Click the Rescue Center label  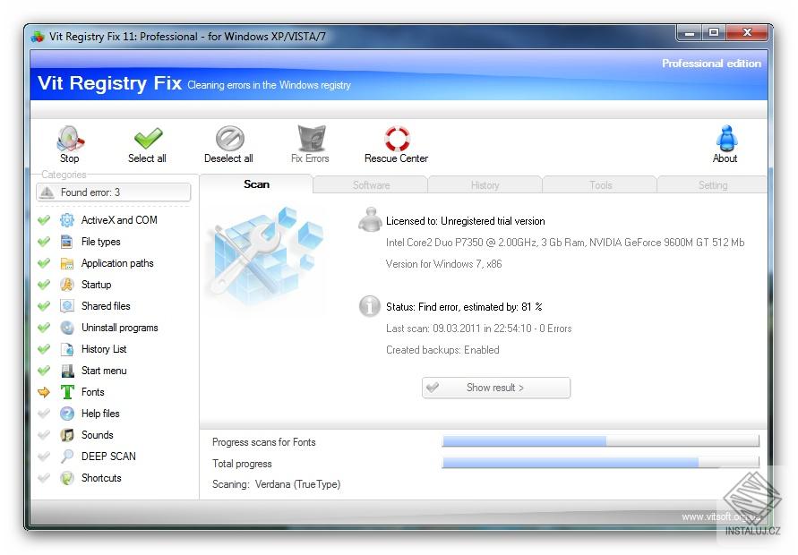(397, 158)
